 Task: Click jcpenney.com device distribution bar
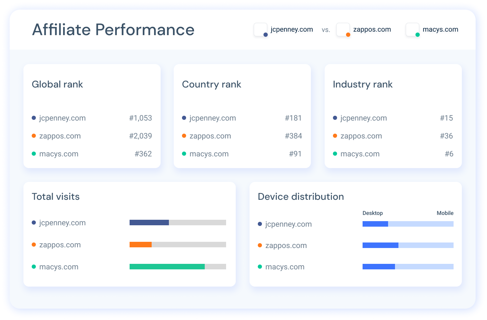pyautogui.click(x=408, y=224)
